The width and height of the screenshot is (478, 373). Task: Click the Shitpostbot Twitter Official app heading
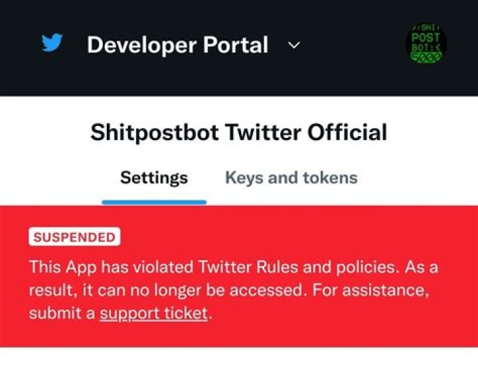pos(239,133)
